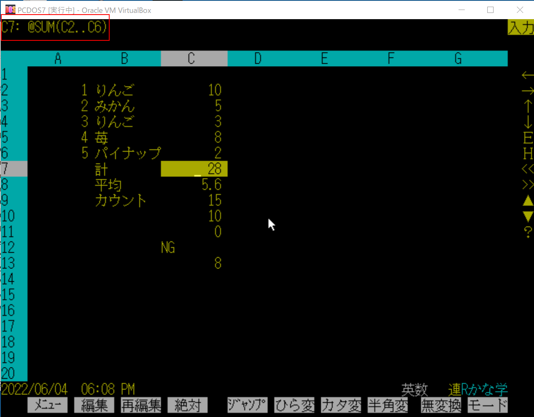Click the 半角変 conversion button
Viewport: 534px width, 417px height.
pos(388,405)
